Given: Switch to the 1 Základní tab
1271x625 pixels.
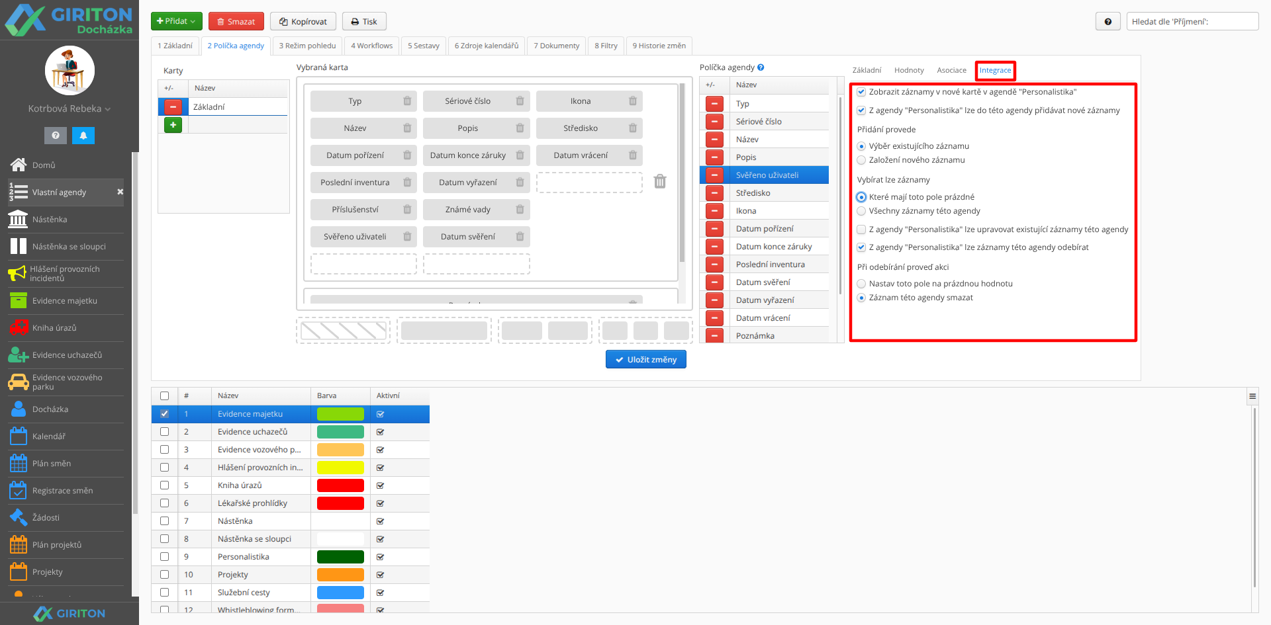Looking at the screenshot, I should [175, 46].
